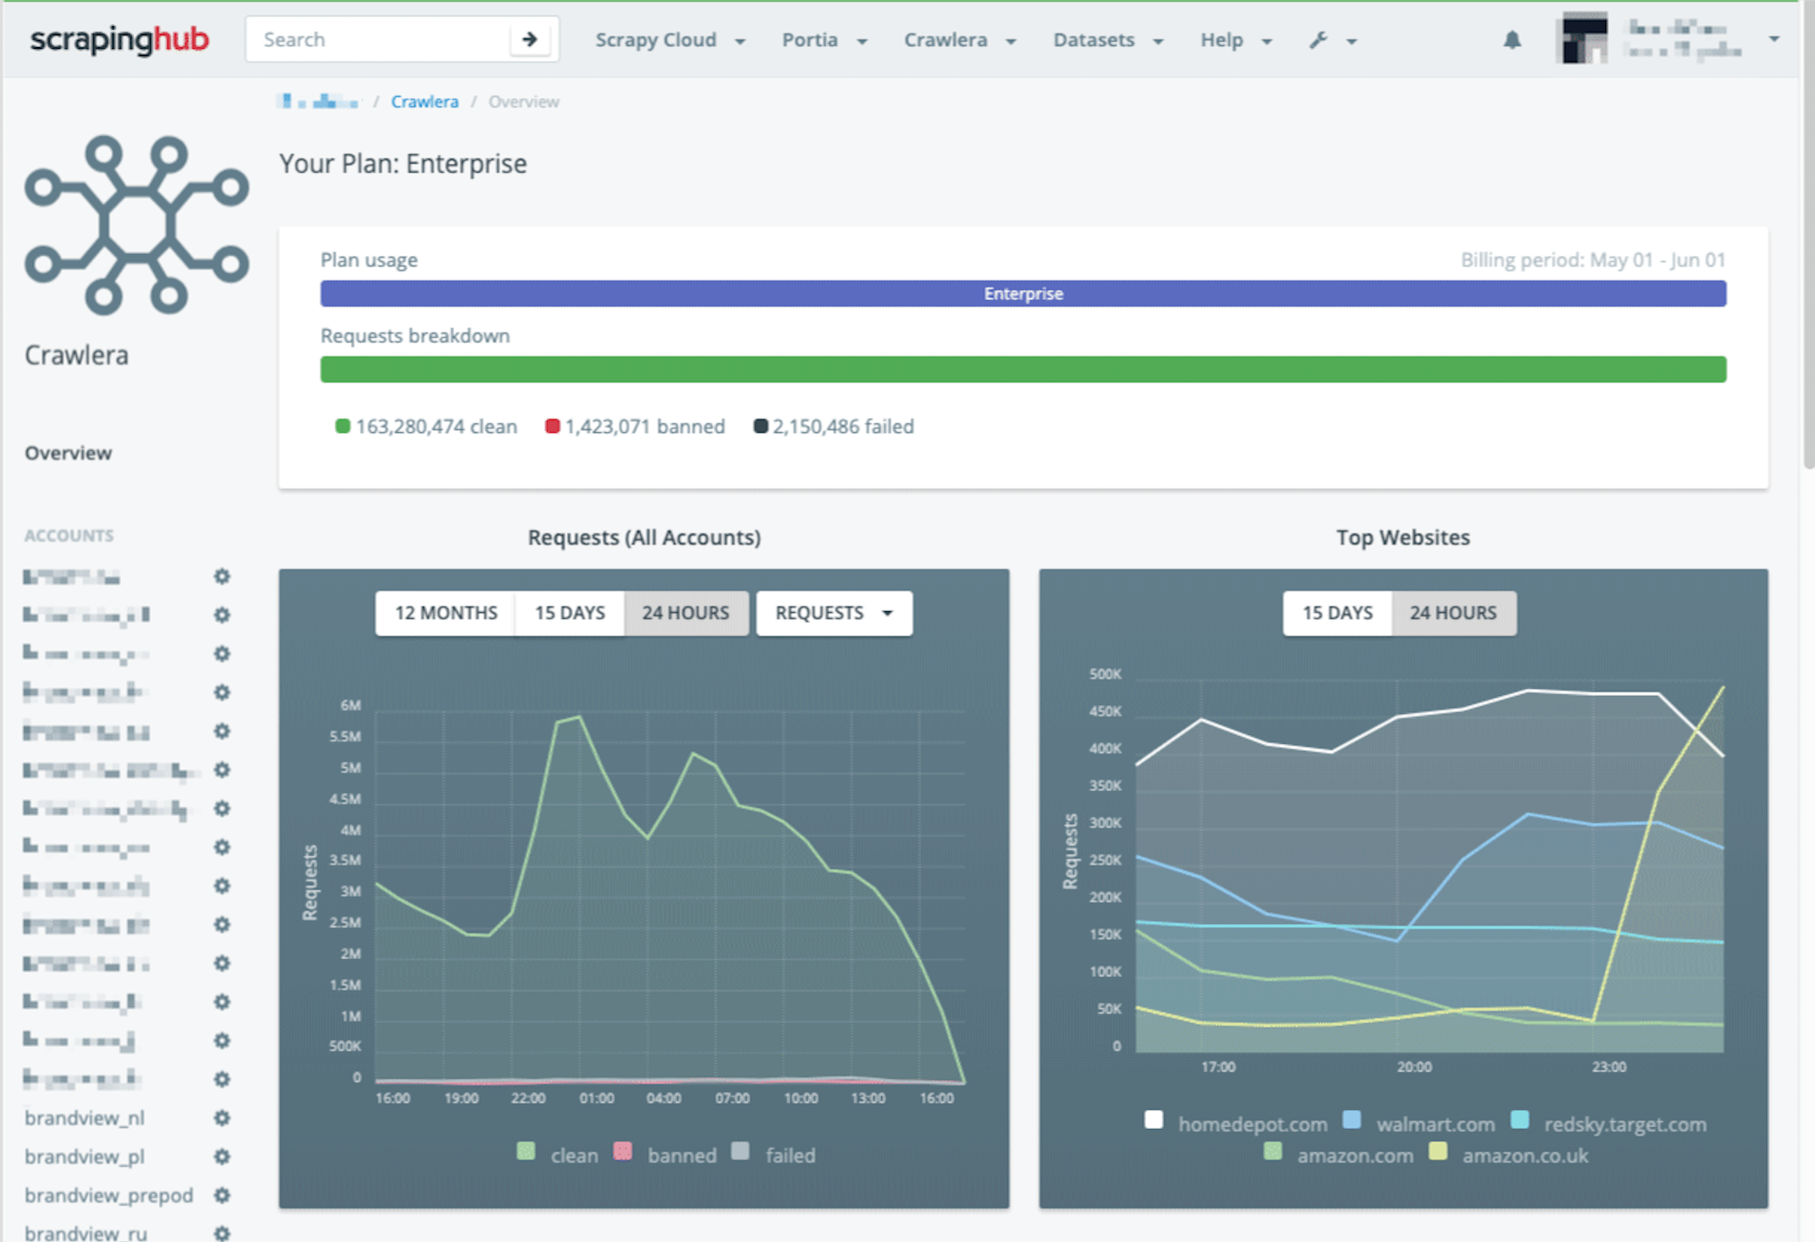
Task: Select 24 HOURS range for requests chart
Action: (x=686, y=613)
